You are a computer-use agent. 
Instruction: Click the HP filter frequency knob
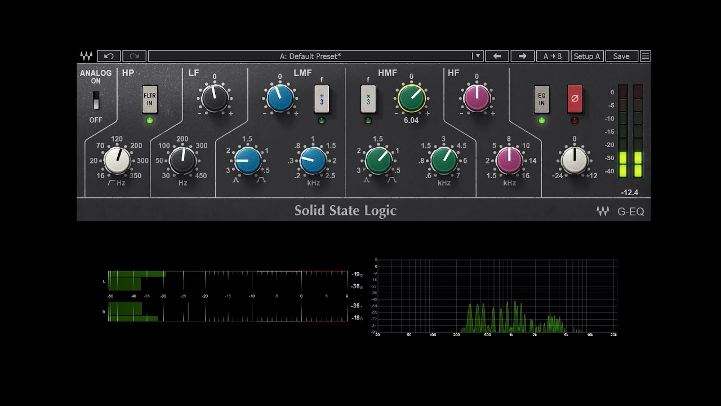click(117, 160)
